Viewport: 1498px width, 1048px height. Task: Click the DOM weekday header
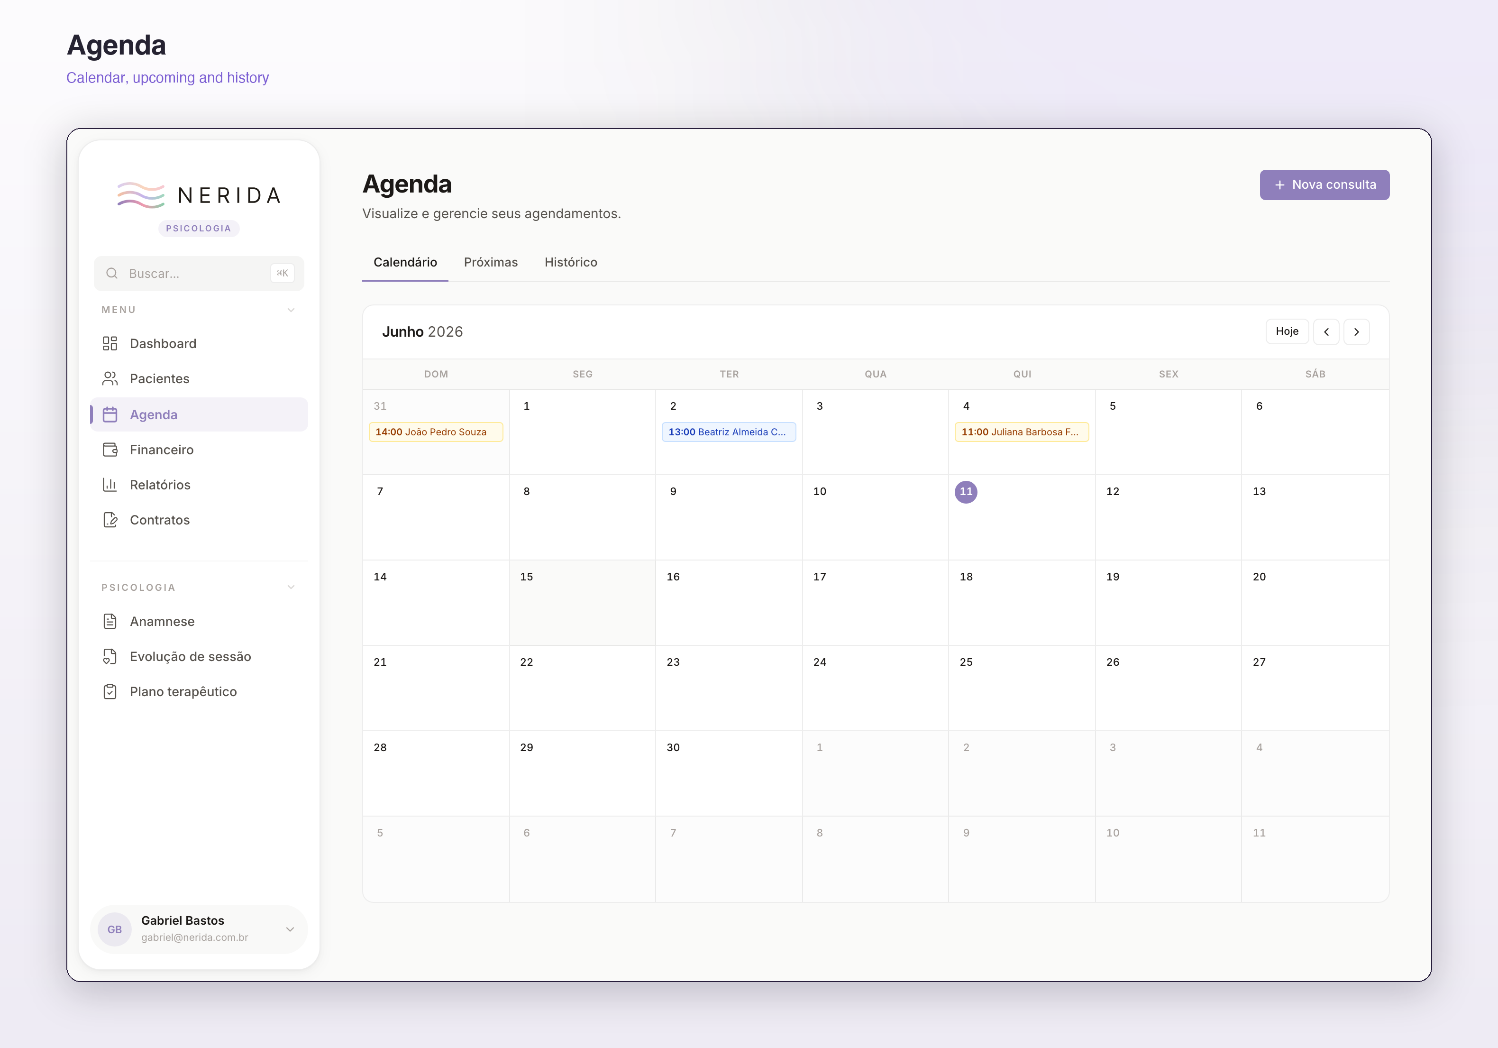(436, 374)
